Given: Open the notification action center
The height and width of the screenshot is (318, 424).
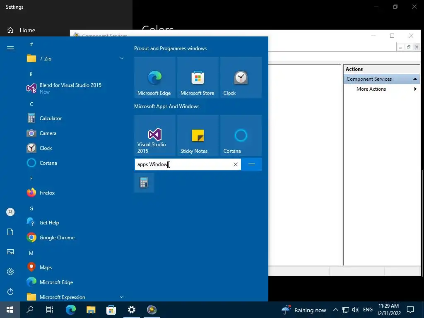Looking at the screenshot, I should [410, 310].
